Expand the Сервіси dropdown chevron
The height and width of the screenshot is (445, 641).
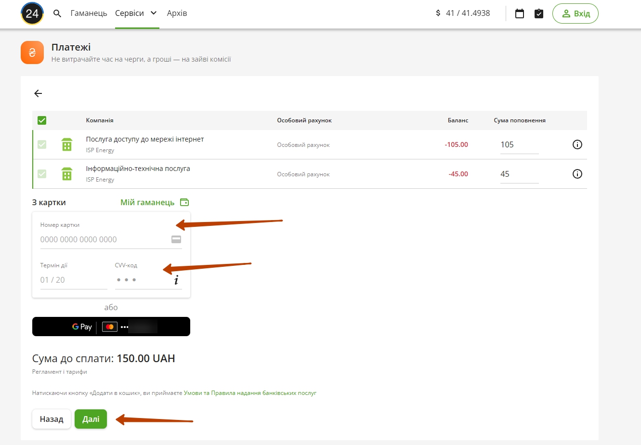coord(154,13)
